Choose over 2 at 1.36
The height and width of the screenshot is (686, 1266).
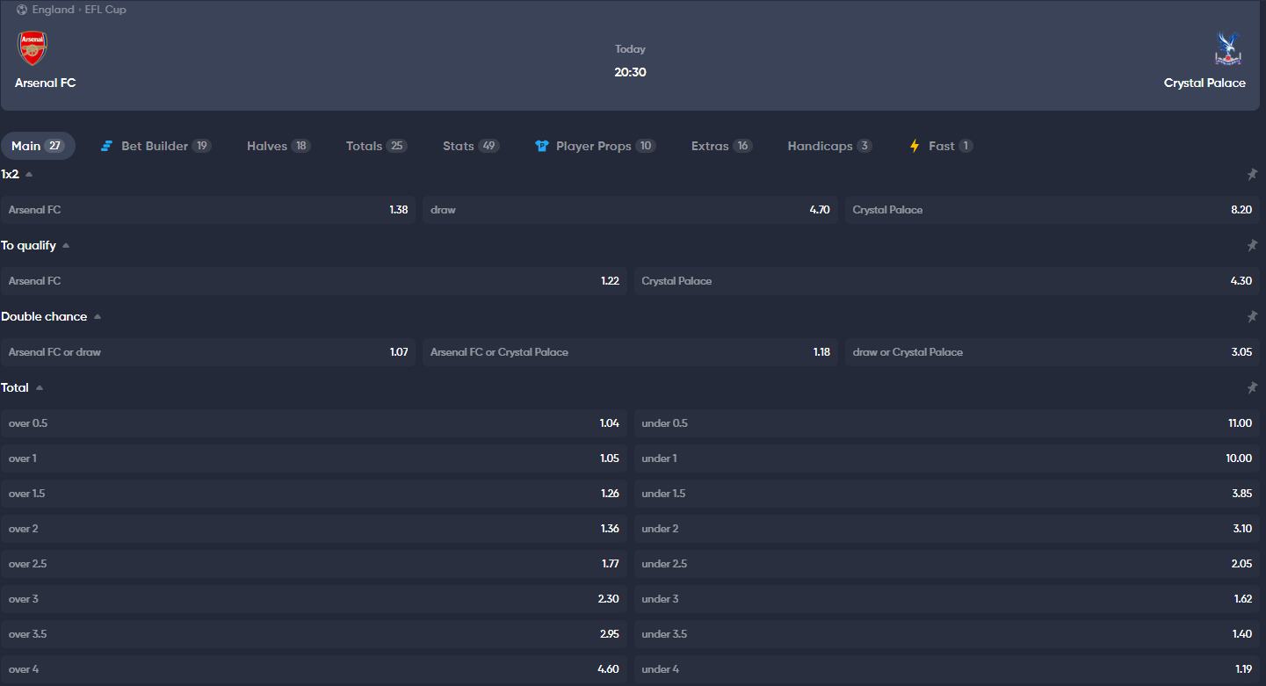[x=314, y=529]
